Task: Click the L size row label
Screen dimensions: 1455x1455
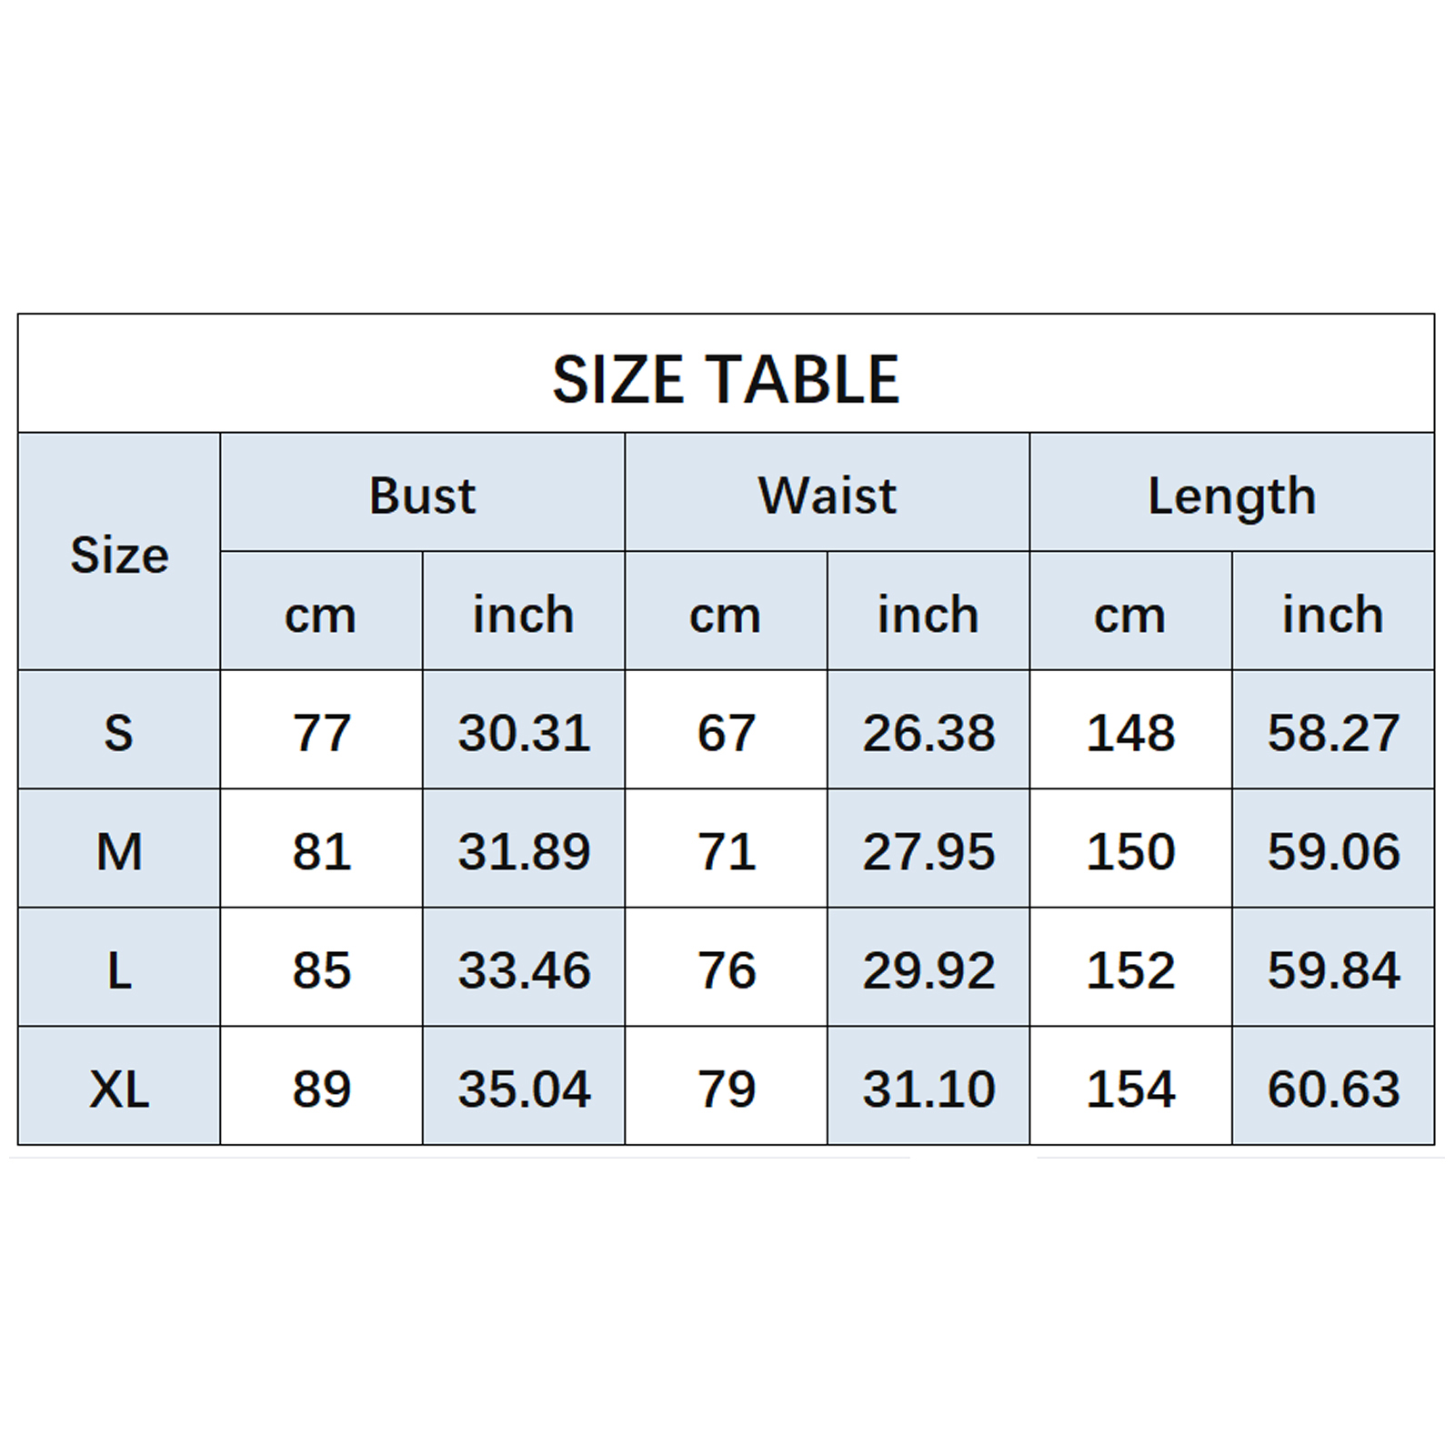Action: pos(119,970)
